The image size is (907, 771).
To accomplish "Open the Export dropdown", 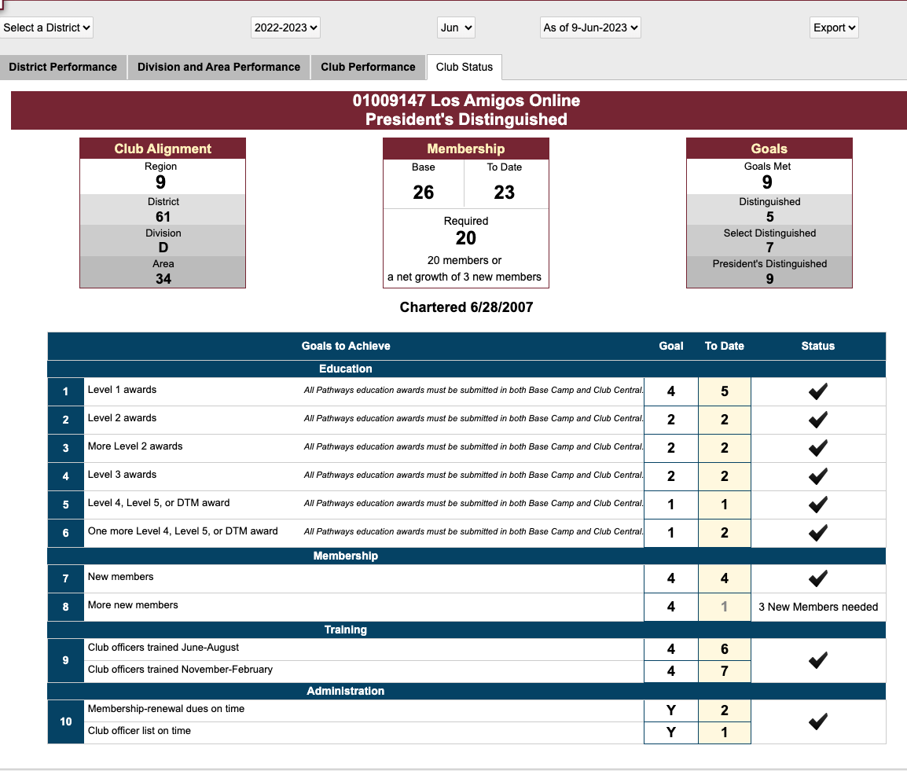I will coord(834,28).
